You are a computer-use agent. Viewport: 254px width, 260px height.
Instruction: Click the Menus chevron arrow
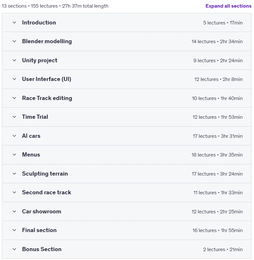pyautogui.click(x=14, y=155)
